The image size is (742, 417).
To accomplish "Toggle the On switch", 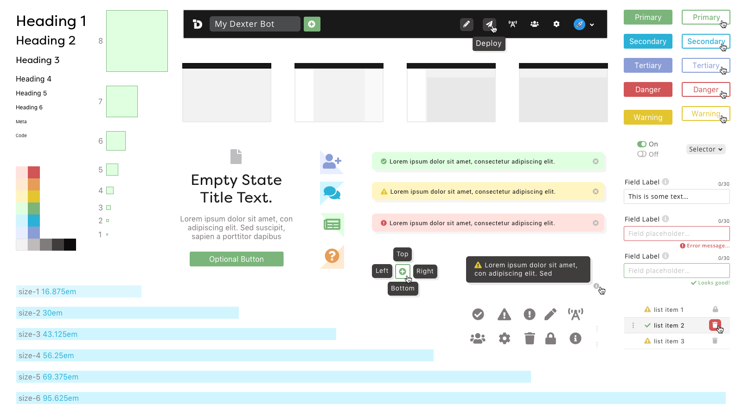I will pos(642,144).
